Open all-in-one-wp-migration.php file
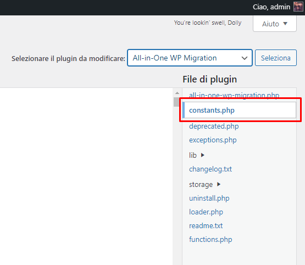Image resolution: width=305 pixels, height=265 pixels. click(x=234, y=95)
